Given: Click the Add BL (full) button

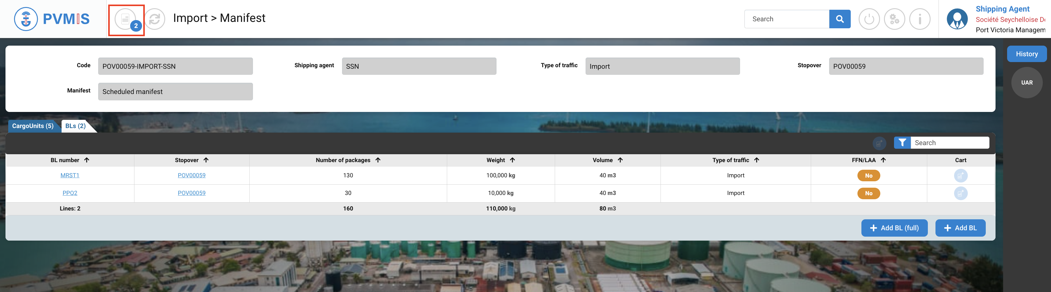Looking at the screenshot, I should pyautogui.click(x=894, y=228).
